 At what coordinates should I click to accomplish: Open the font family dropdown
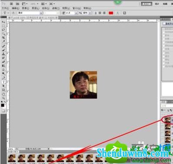click(41, 13)
